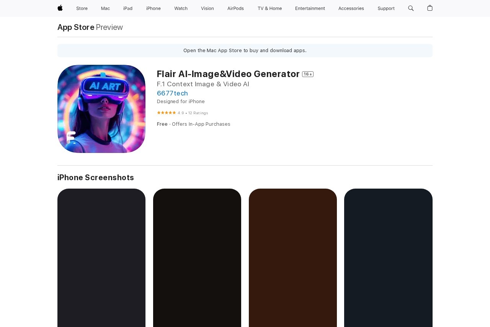The width and height of the screenshot is (490, 327).
Task: Select iPad in navigation bar
Action: pos(128,8)
